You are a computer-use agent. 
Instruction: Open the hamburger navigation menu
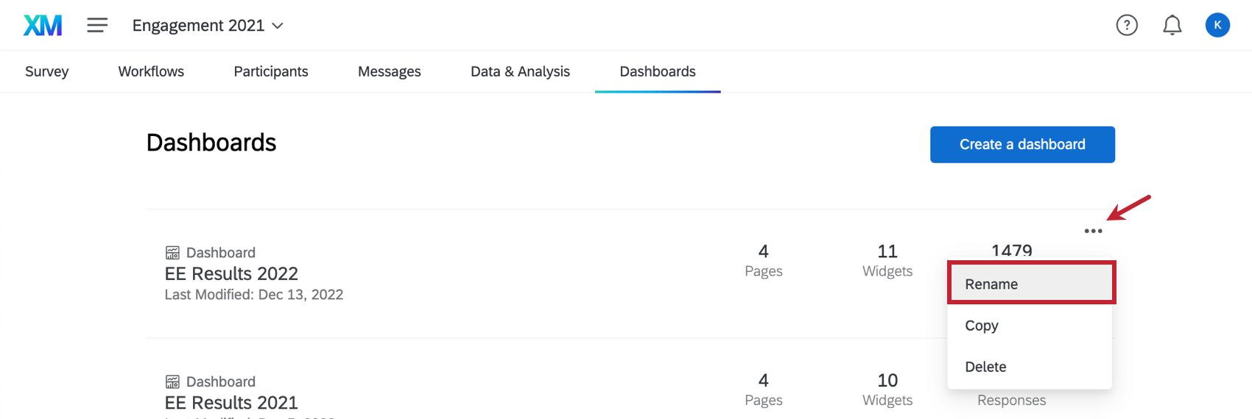97,26
